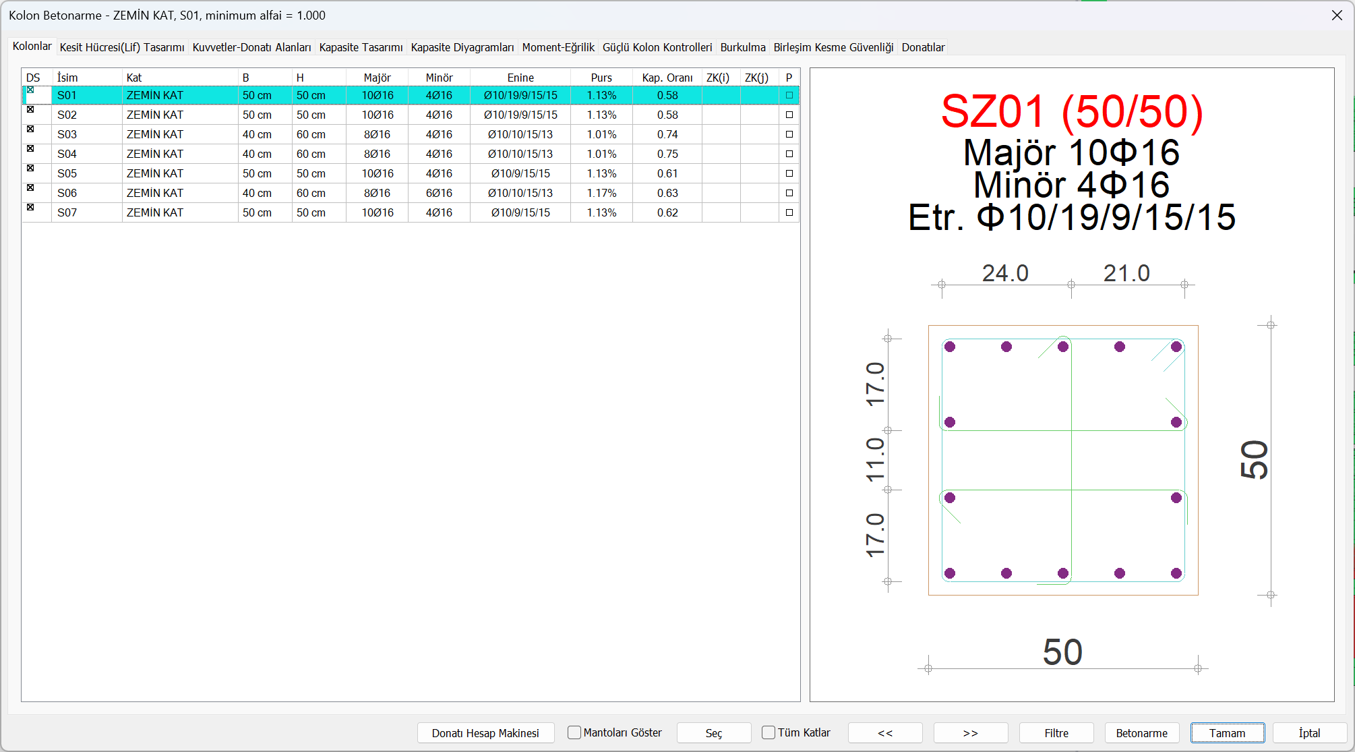Click S04 Kap. Oranı value 0.75

pos(667,154)
